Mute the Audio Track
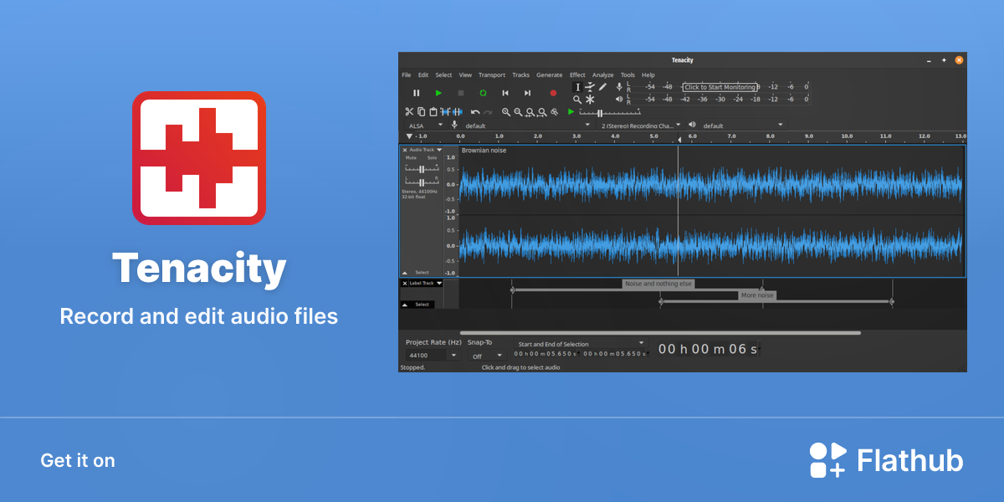The width and height of the screenshot is (1004, 502). (411, 157)
